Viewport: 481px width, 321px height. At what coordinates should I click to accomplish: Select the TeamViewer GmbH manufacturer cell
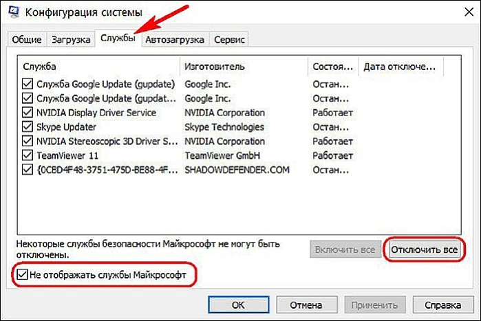pos(222,155)
